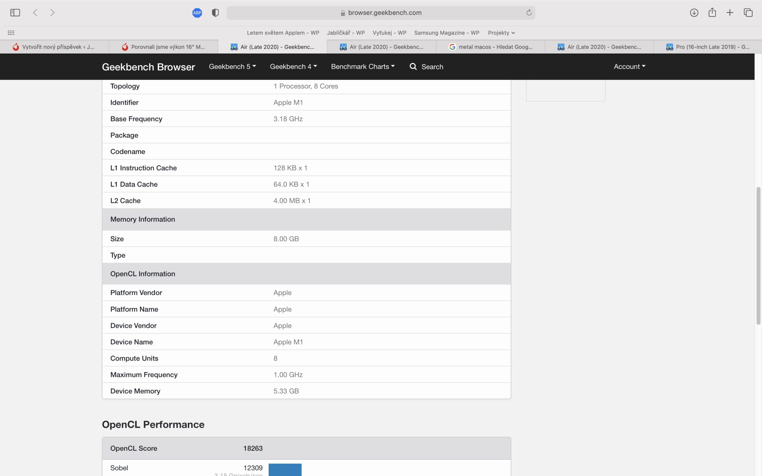
Task: Select L1 Instruction Cache value 128 KB x 1
Action: pyautogui.click(x=290, y=168)
